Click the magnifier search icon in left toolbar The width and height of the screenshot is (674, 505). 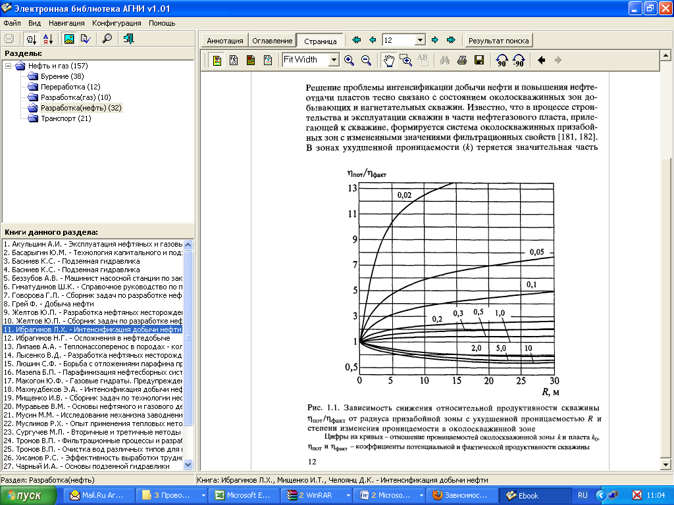coord(107,39)
